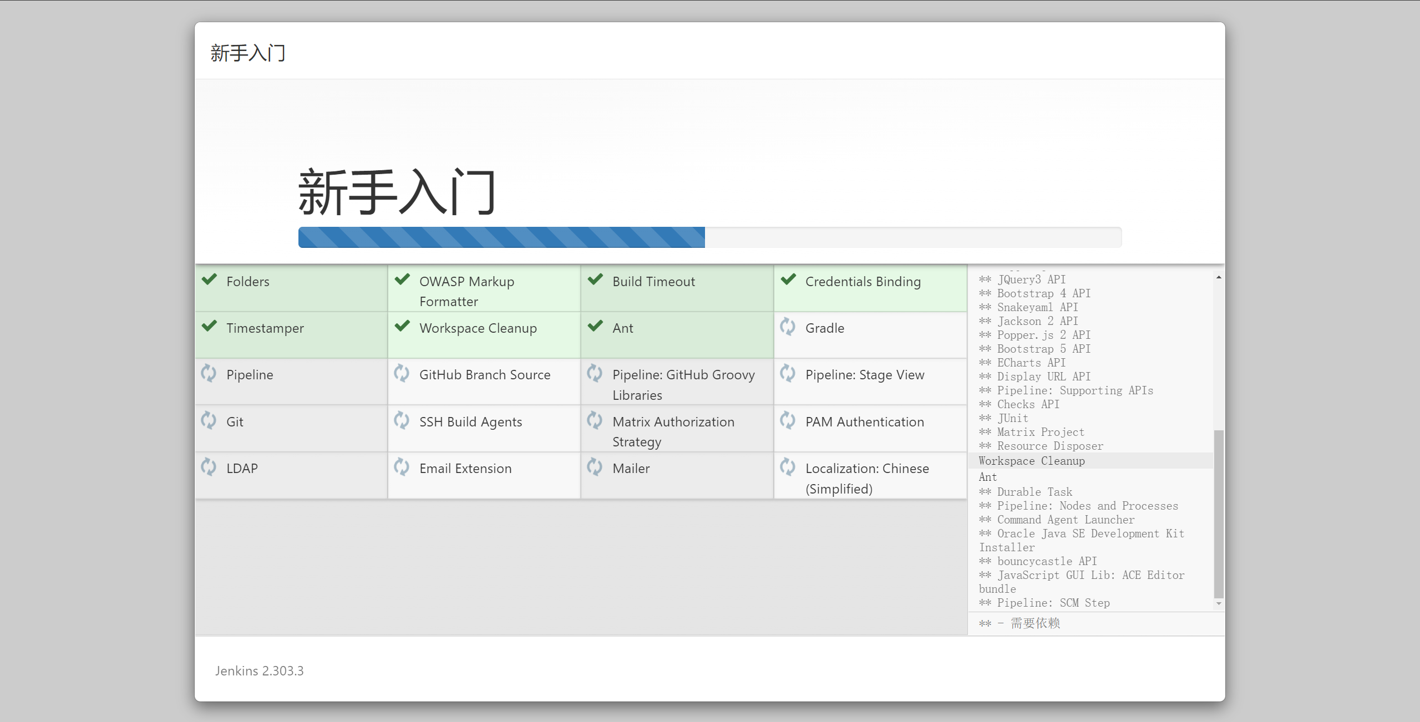Click the Email Extension plugin label

tap(465, 469)
